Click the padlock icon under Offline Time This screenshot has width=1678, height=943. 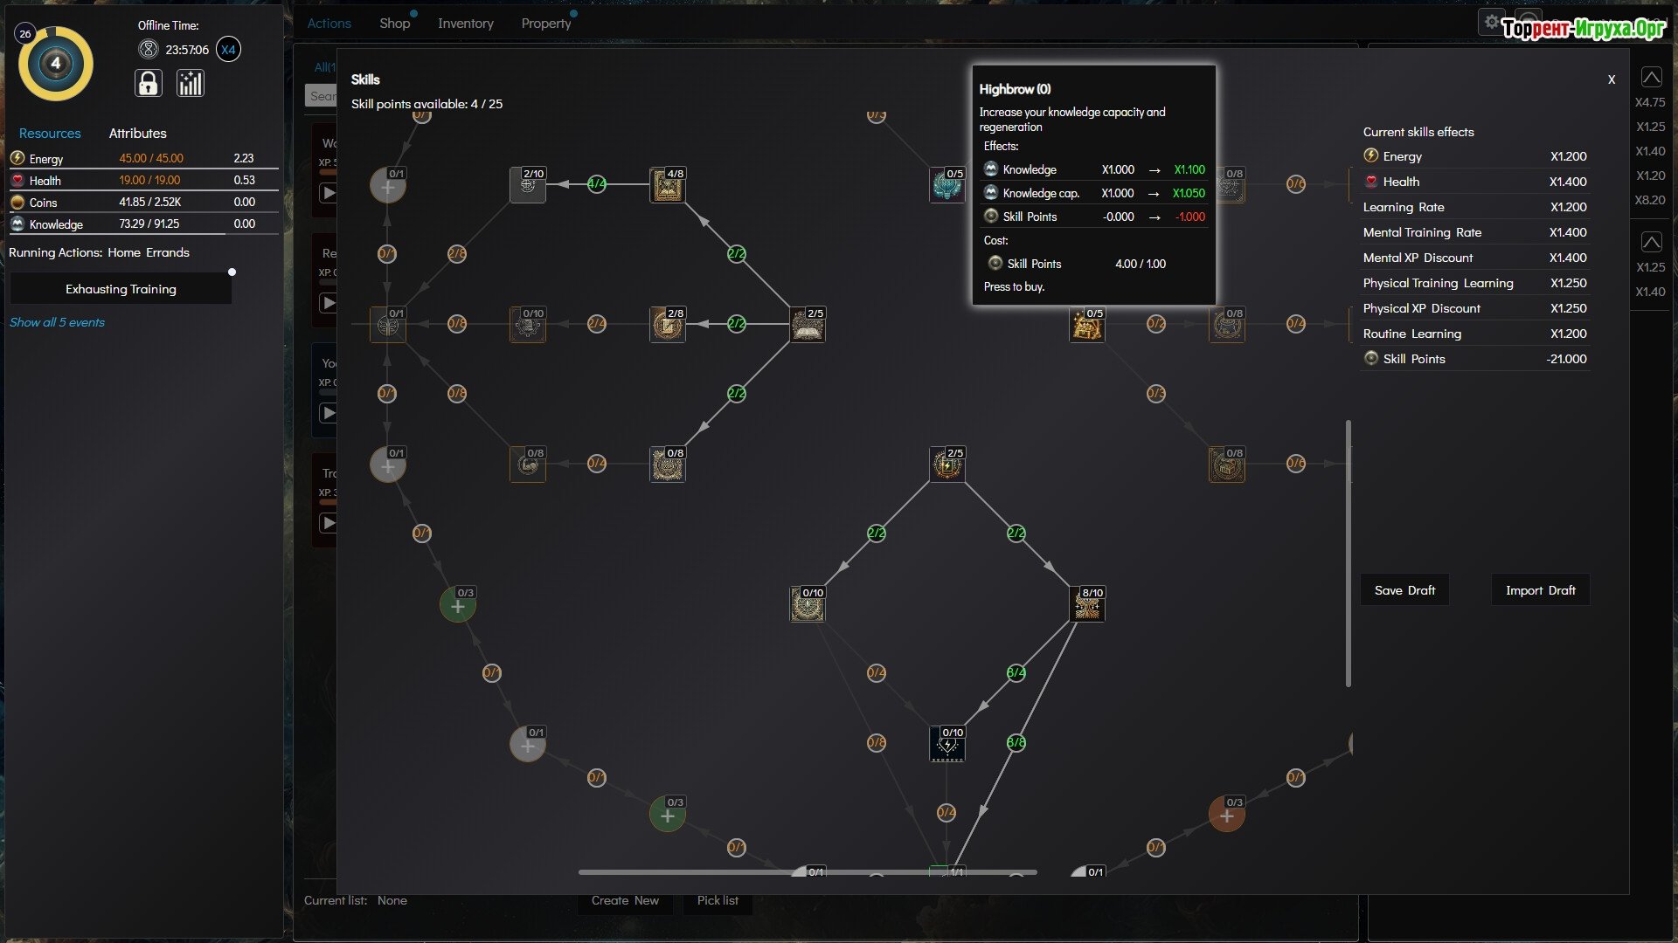pyautogui.click(x=149, y=84)
